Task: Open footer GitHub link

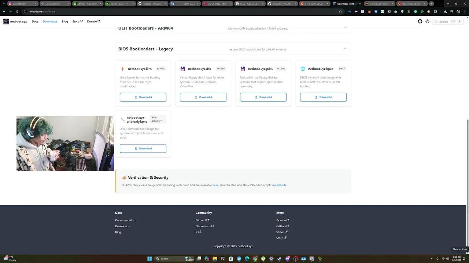Action: click(x=282, y=226)
